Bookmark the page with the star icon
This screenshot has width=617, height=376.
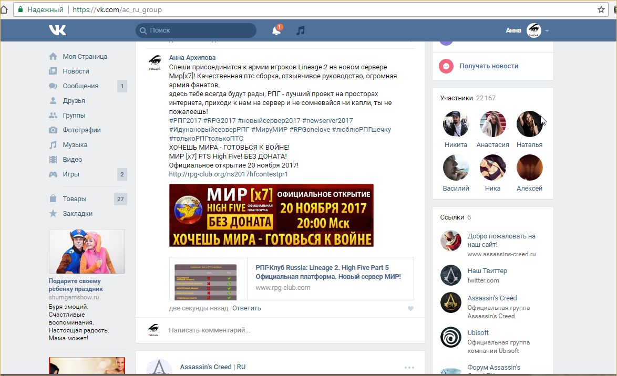(601, 9)
